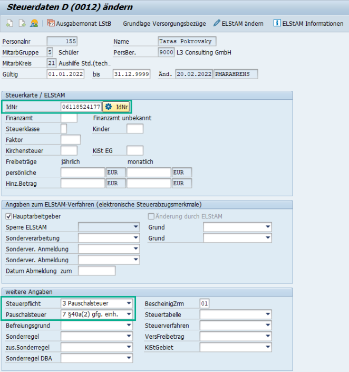The width and height of the screenshot is (349, 372).
Task: Click the gear IdNr button
Action: click(116, 107)
